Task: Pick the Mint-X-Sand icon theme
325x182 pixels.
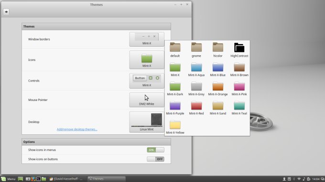Action: click(218, 108)
